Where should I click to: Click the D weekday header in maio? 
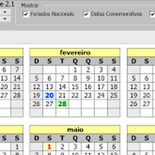[36, 138]
